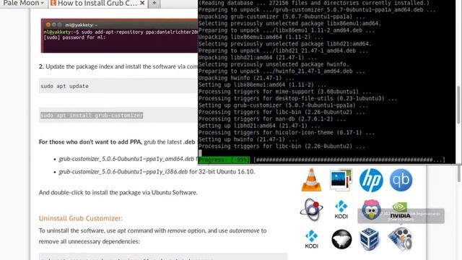Click the terminal screenshot image in the article
462x260 pixels.
(119, 35)
